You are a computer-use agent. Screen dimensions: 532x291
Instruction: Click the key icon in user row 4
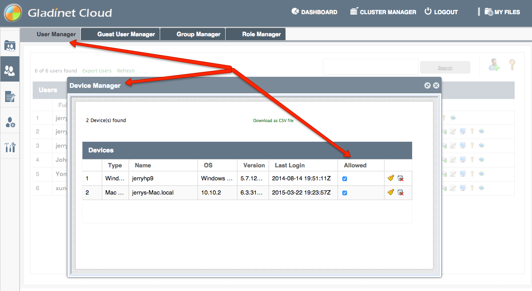pyautogui.click(x=472, y=160)
